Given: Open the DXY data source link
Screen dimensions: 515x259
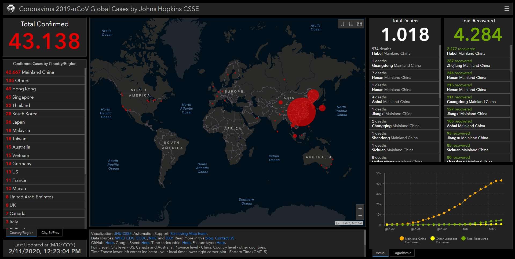Looking at the screenshot, I should point(169,238).
